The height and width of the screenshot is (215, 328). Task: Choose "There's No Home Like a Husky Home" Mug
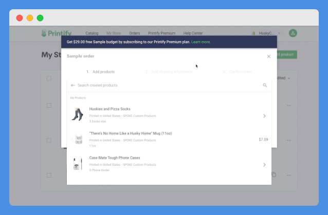(131, 133)
